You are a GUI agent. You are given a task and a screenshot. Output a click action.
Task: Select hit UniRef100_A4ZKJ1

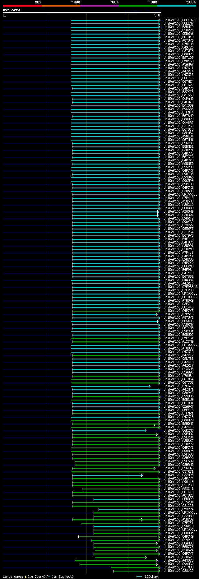178,68
